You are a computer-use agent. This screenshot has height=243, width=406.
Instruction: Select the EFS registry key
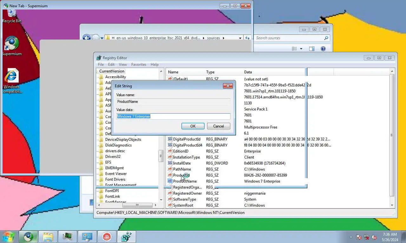(108, 162)
